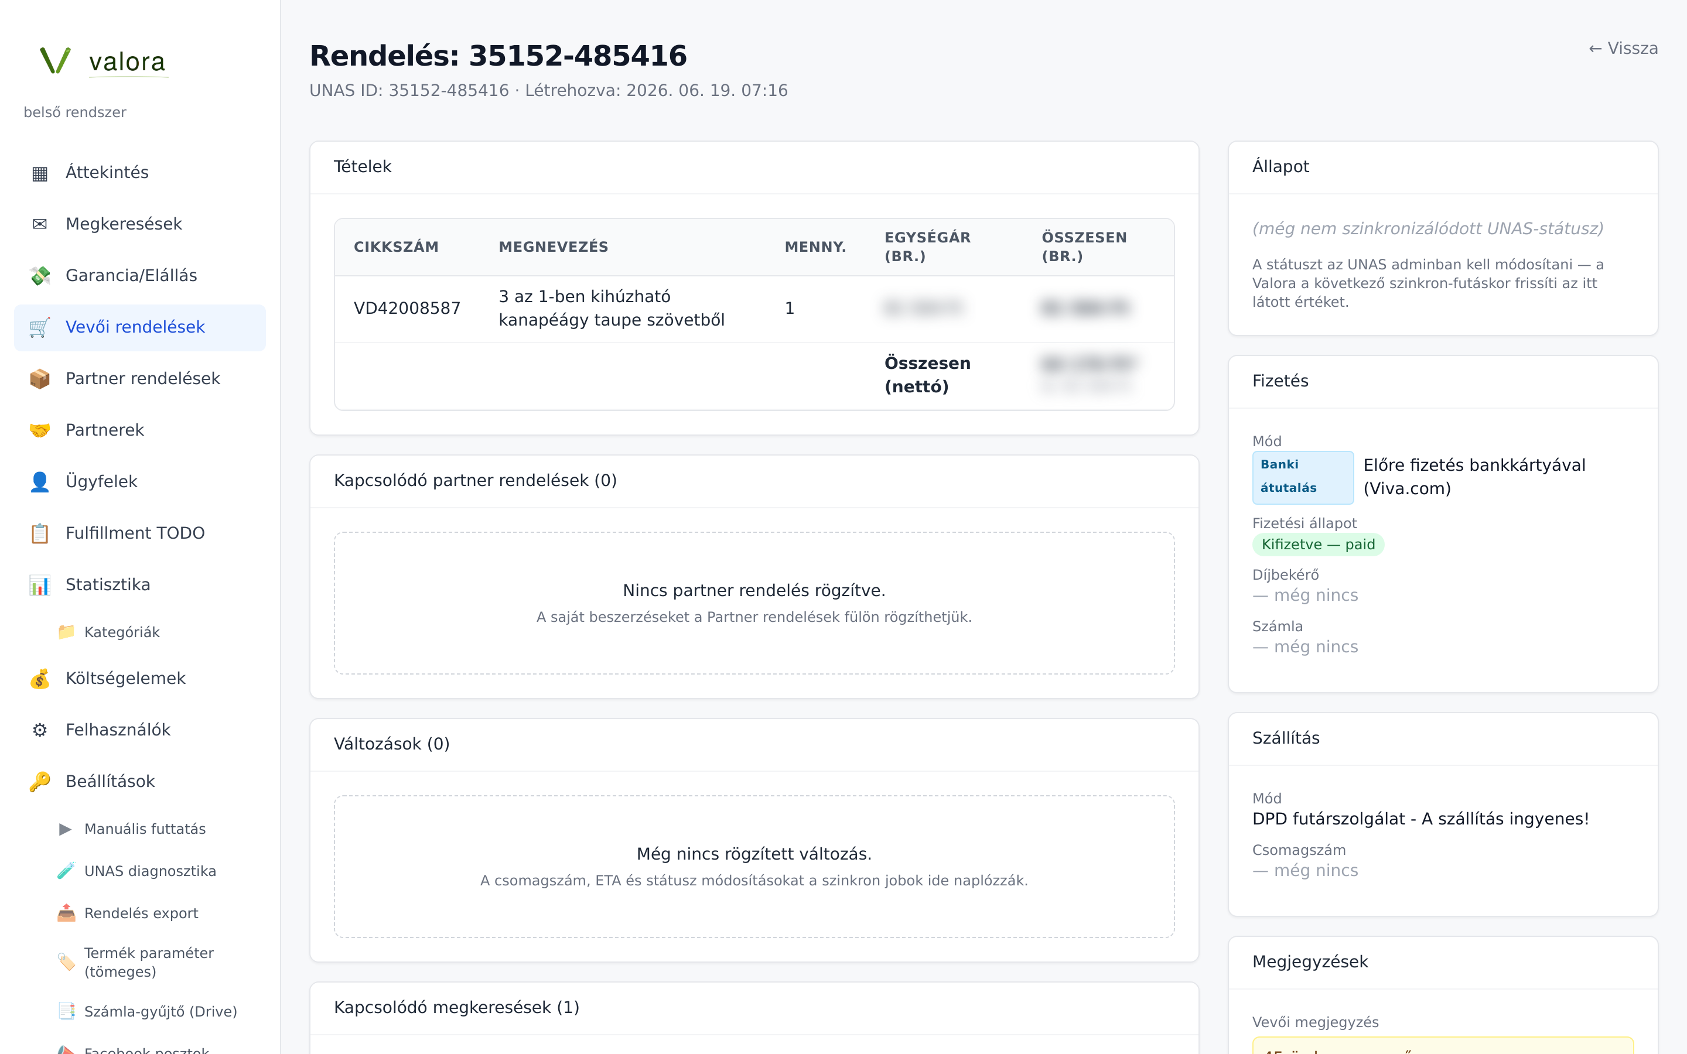Click the Banki átutalás badge
1687x1054 pixels.
point(1302,477)
